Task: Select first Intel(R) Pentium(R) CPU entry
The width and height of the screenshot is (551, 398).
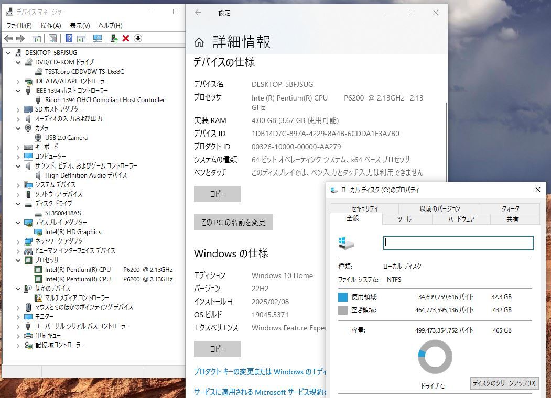Action: coord(109,270)
